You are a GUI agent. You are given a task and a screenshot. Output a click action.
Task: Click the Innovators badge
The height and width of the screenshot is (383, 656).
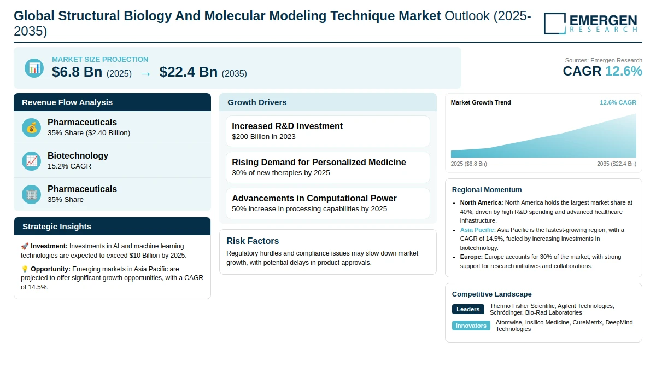pyautogui.click(x=471, y=326)
